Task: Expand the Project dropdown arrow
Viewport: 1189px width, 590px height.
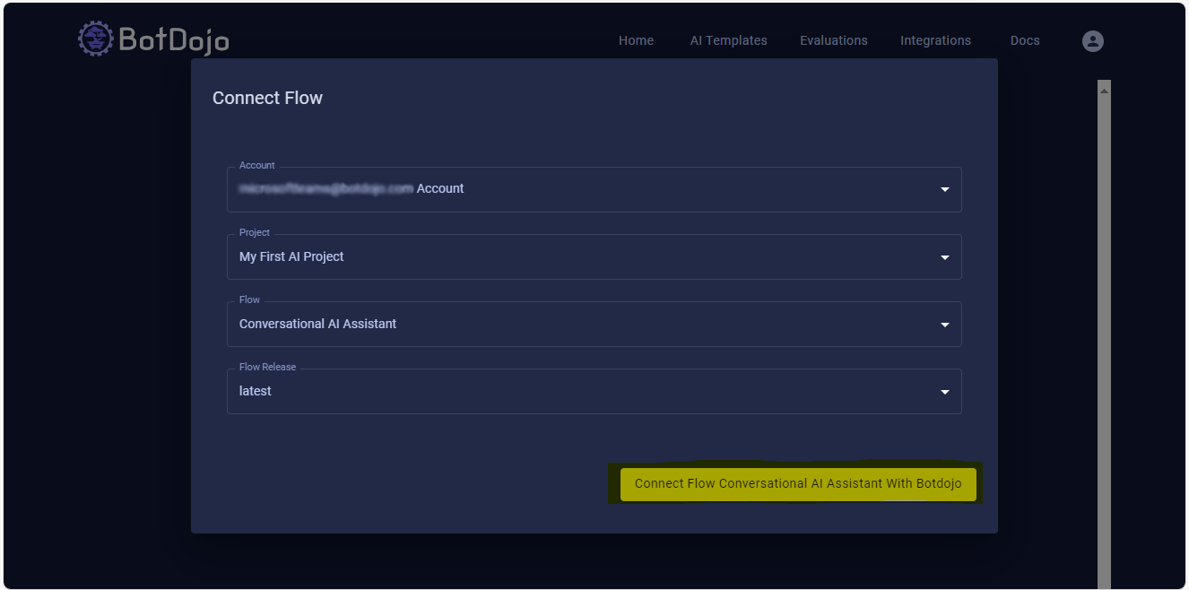Action: [x=944, y=257]
